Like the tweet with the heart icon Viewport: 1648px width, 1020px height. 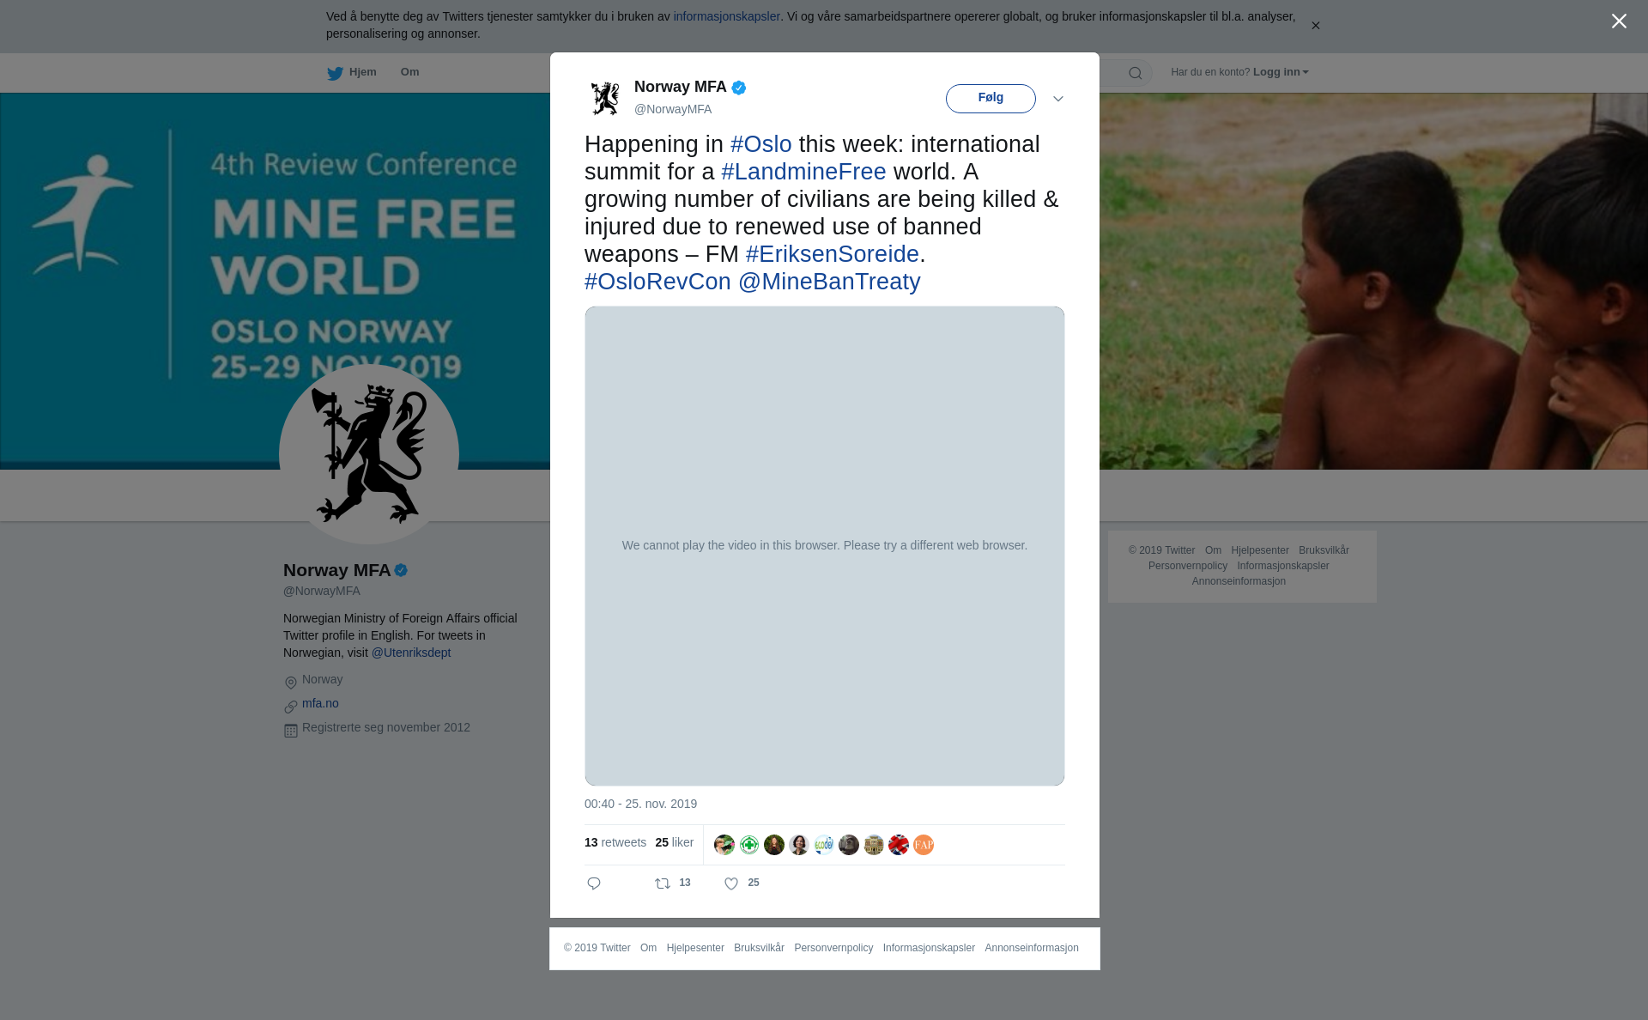point(731,883)
